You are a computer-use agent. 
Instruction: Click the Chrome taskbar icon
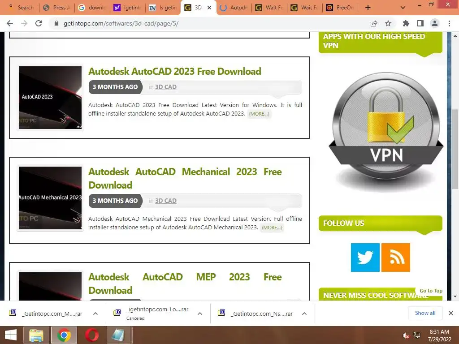click(64, 335)
